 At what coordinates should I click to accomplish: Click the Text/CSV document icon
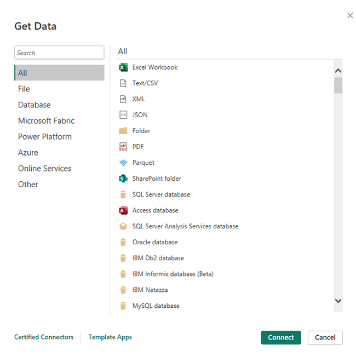point(123,83)
